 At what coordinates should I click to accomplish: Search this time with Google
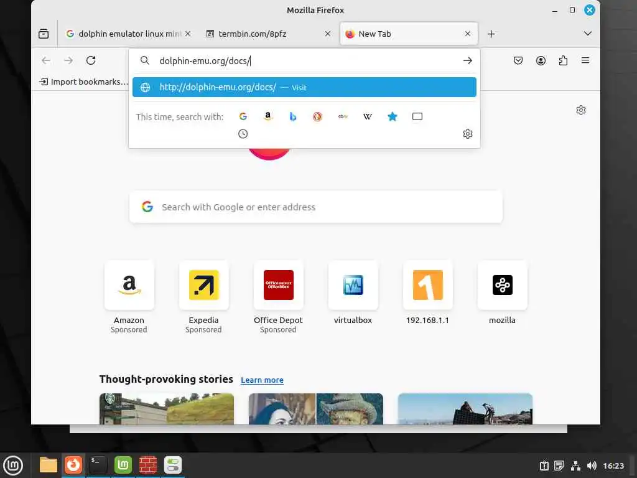coord(243,116)
